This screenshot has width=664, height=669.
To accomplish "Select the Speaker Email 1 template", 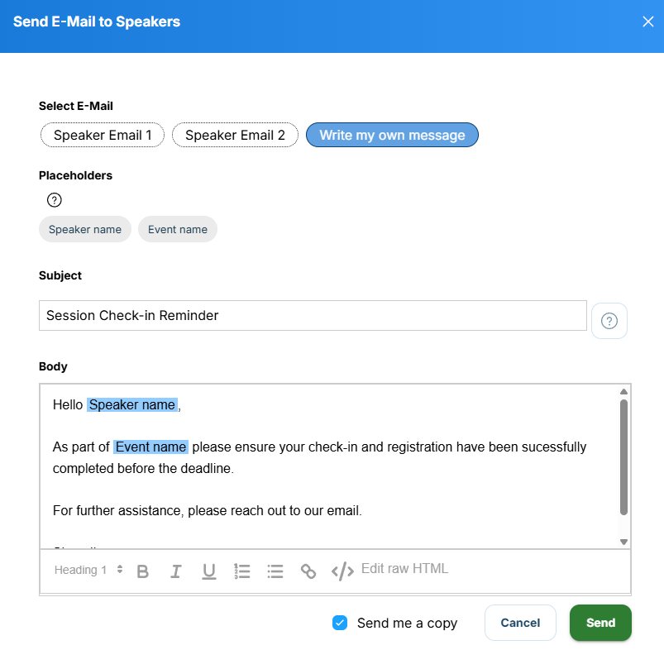I will point(103,135).
